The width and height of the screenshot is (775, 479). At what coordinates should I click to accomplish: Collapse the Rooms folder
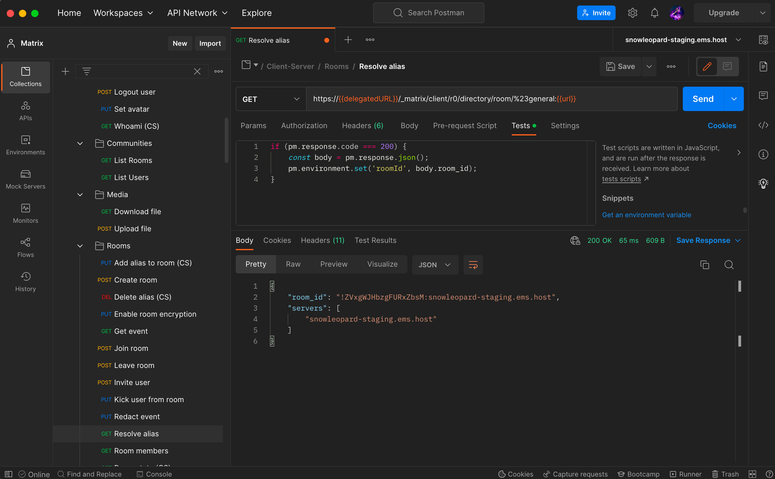80,246
